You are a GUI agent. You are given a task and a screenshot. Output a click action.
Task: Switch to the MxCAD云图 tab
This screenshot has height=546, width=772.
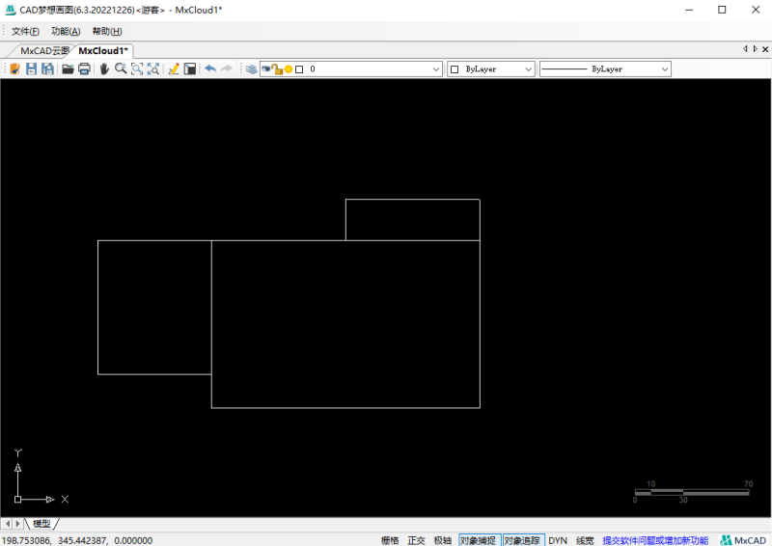point(43,51)
